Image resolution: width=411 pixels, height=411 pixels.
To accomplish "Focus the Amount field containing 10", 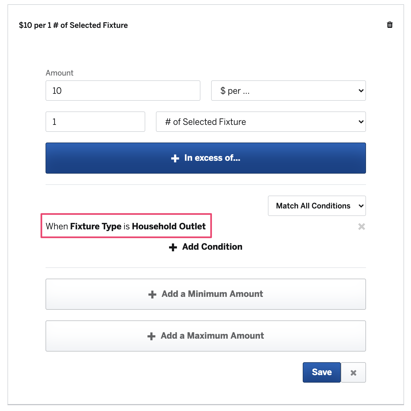I will click(x=123, y=91).
